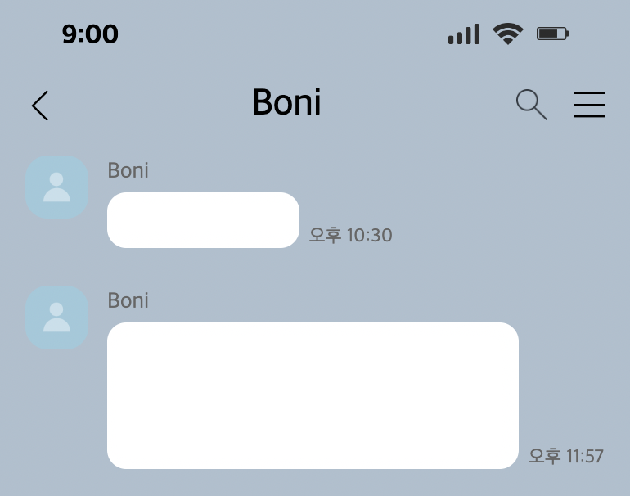Select the small white message bubble

pyautogui.click(x=203, y=220)
